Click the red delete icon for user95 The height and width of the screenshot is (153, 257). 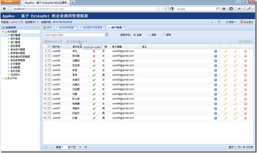(x=245, y=66)
